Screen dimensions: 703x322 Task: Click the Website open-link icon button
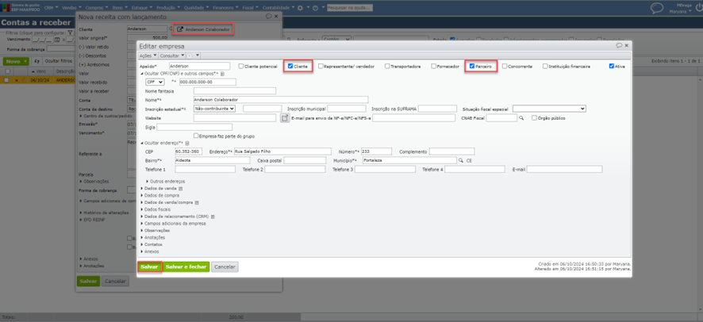coord(284,118)
